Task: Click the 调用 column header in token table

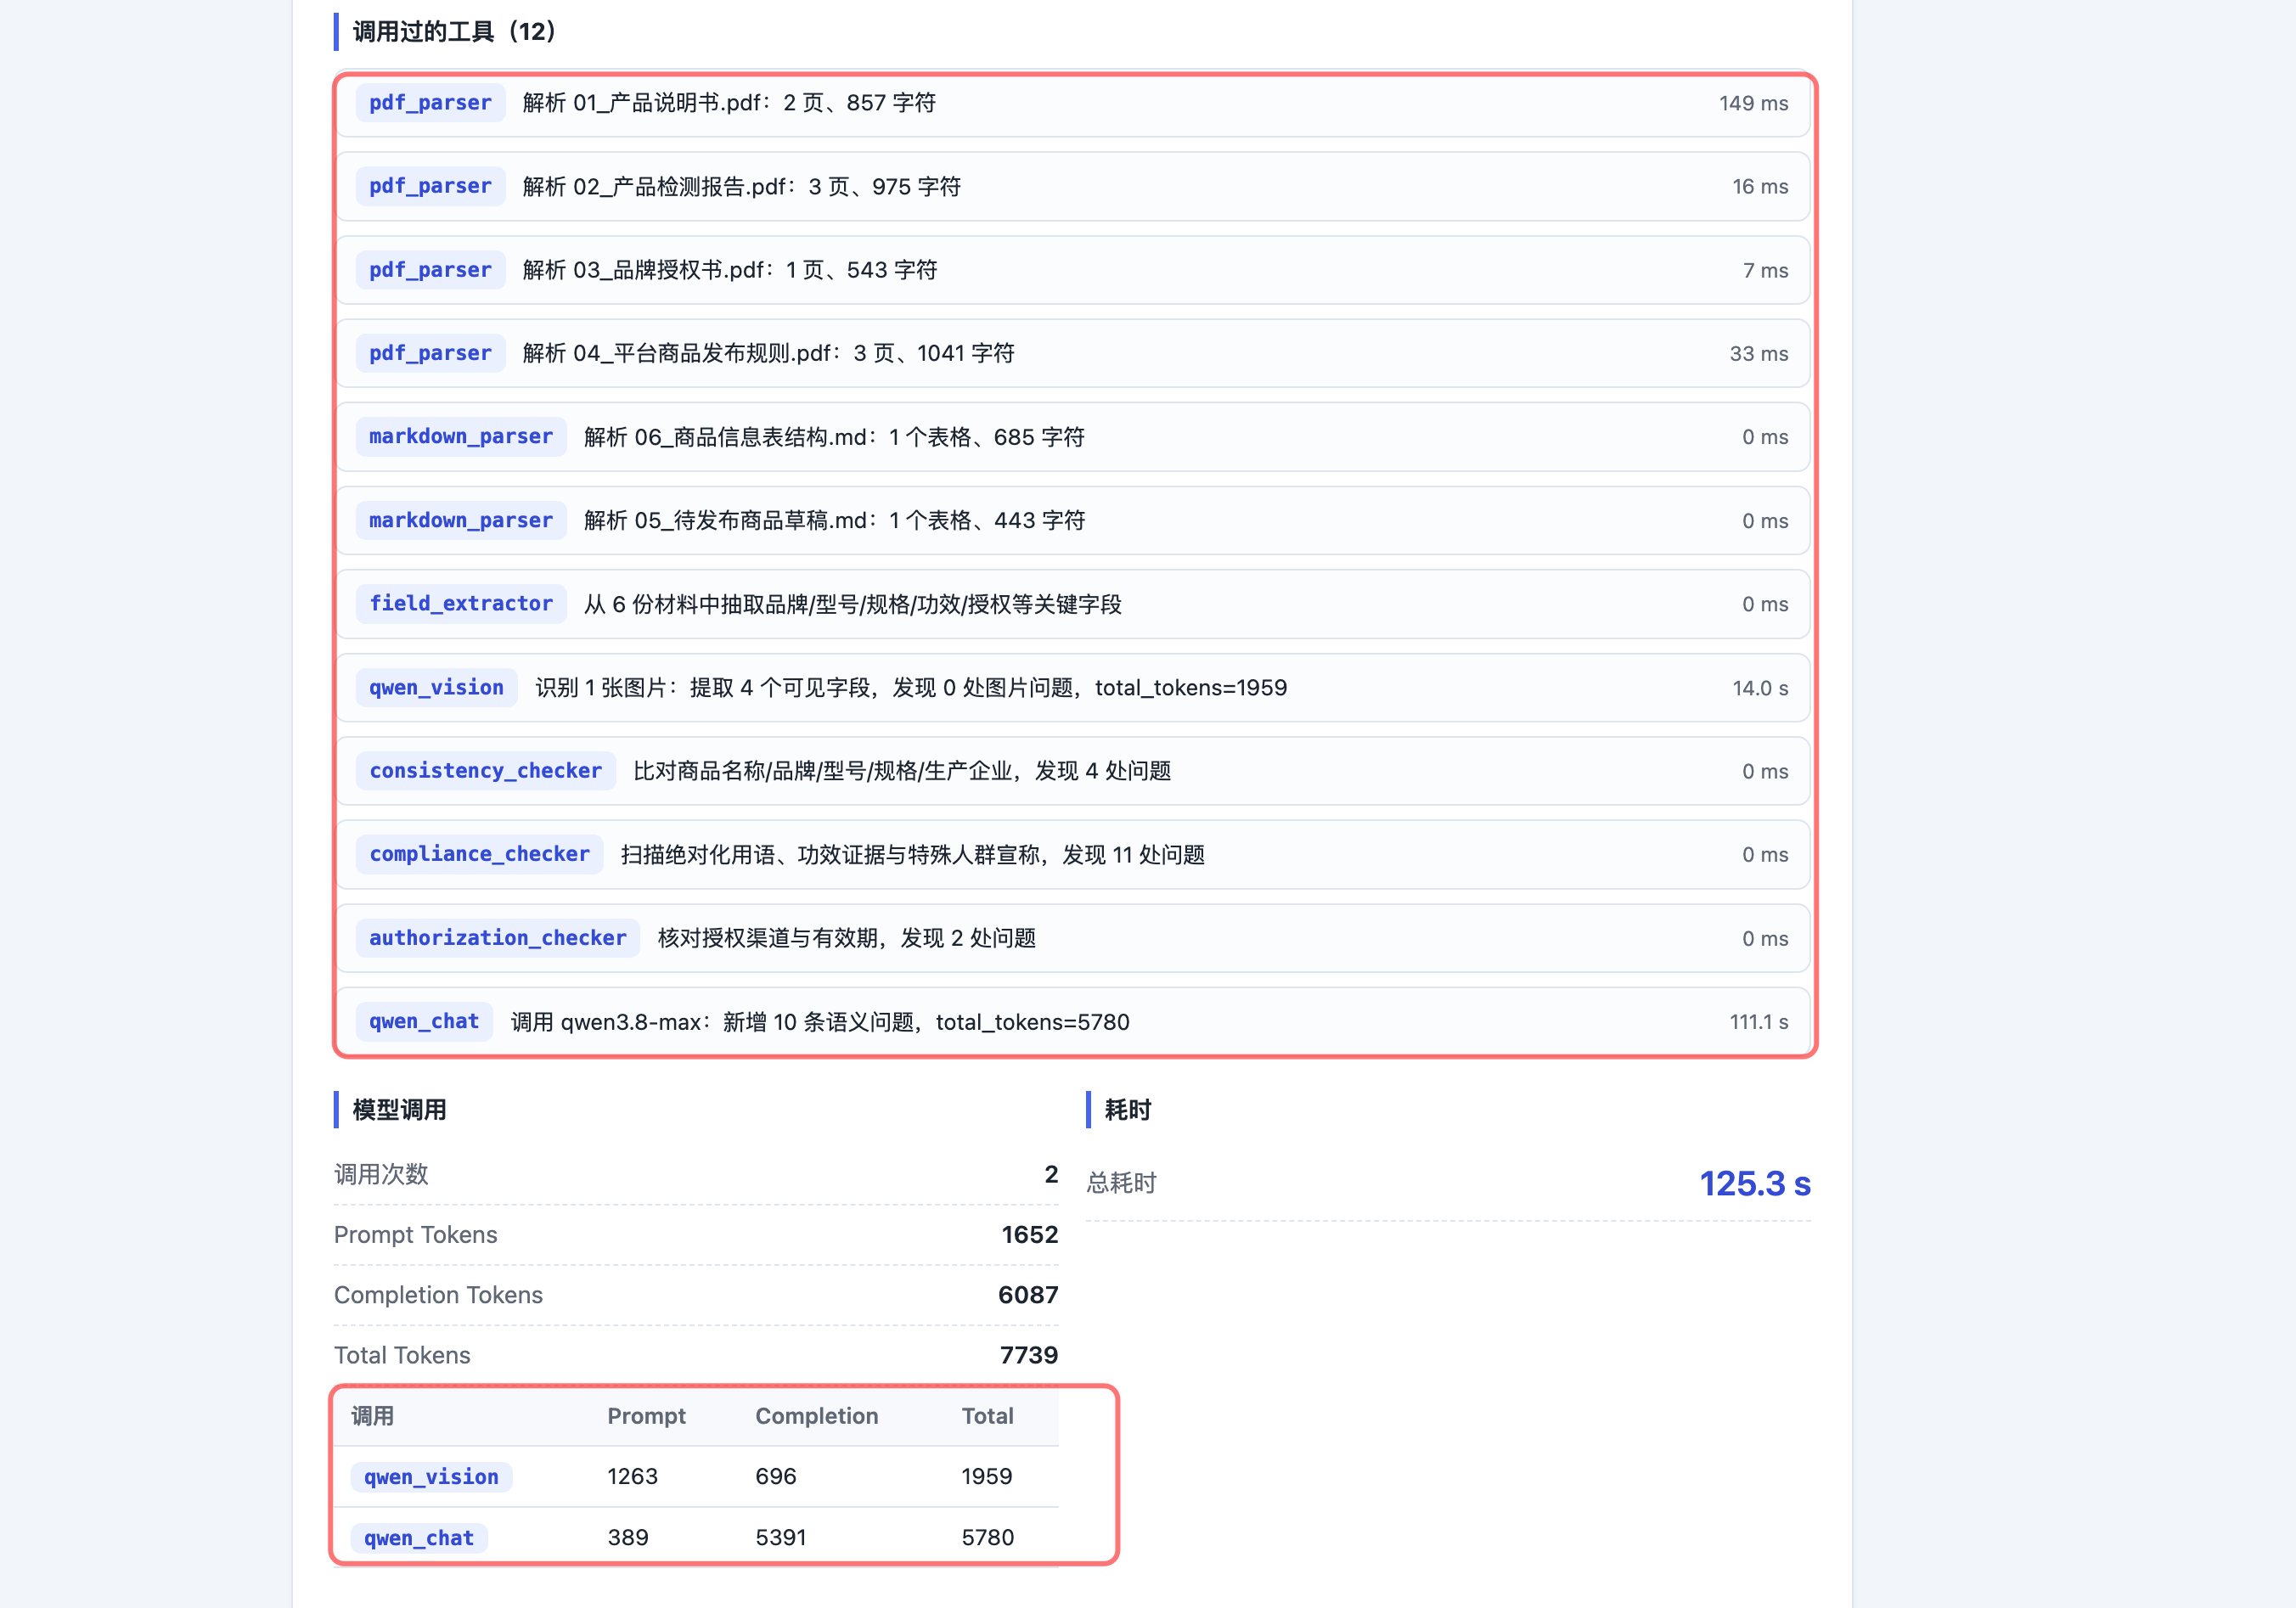Action: [372, 1416]
